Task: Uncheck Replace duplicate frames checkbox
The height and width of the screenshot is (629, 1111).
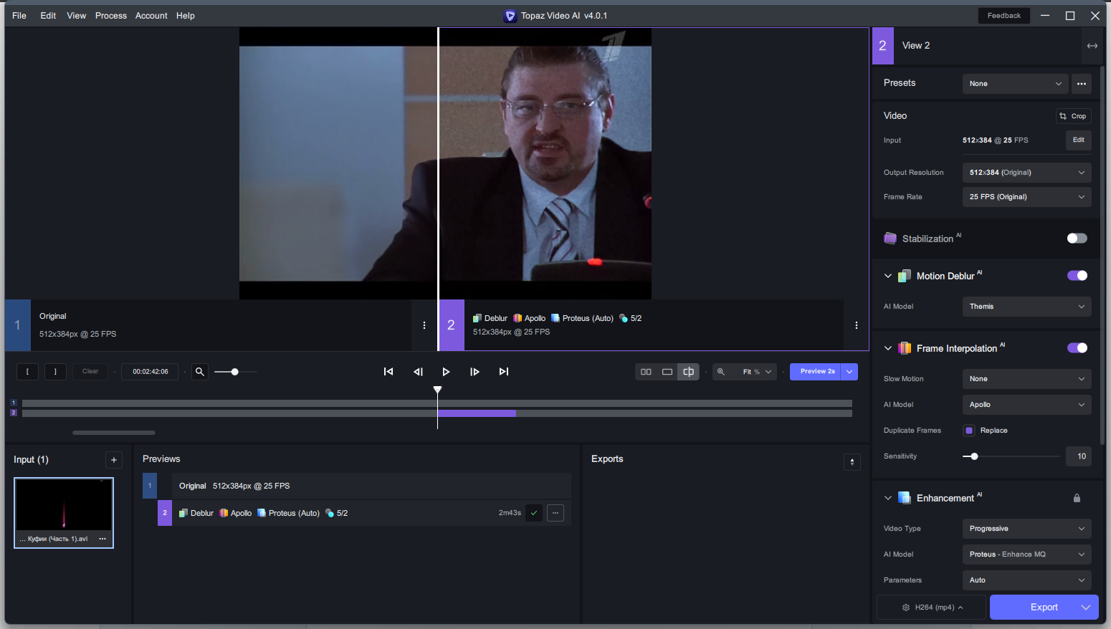Action: (969, 431)
